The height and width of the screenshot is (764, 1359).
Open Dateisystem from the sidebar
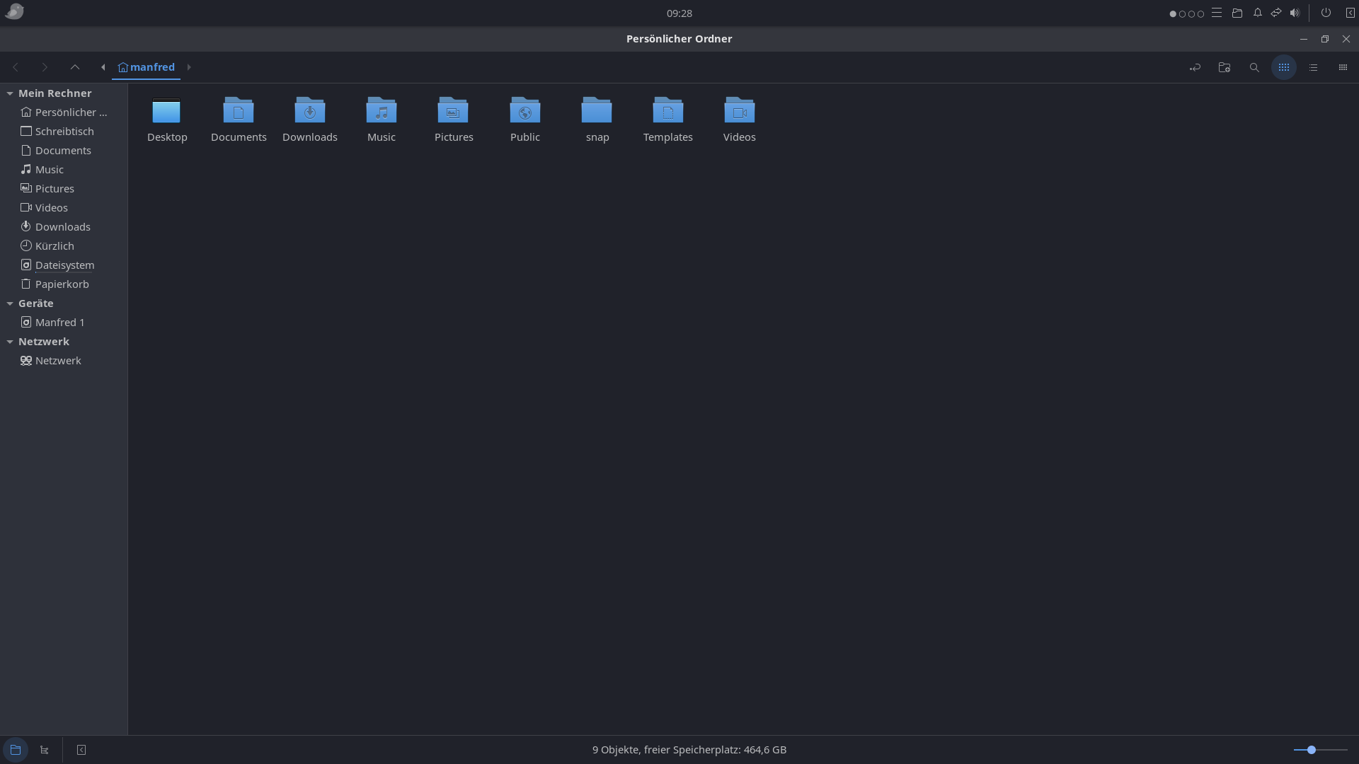coord(64,265)
